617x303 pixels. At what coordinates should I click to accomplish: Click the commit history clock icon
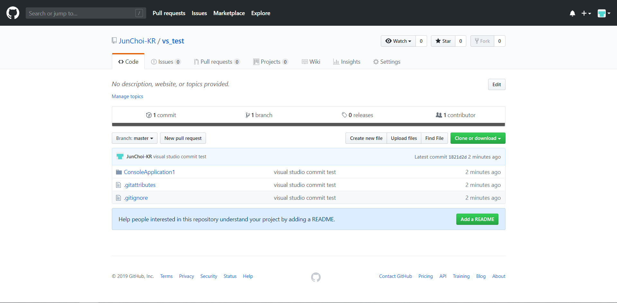pyautogui.click(x=149, y=115)
